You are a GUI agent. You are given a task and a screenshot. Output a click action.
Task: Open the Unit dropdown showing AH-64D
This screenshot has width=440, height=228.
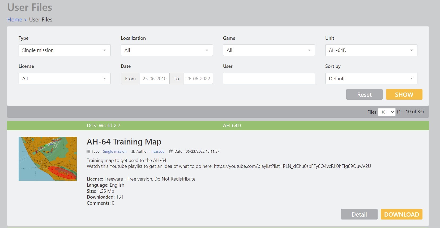(371, 50)
